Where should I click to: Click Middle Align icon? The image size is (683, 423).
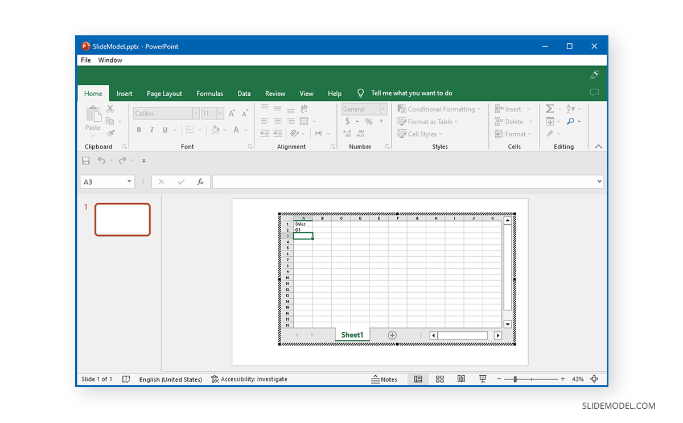point(278,108)
